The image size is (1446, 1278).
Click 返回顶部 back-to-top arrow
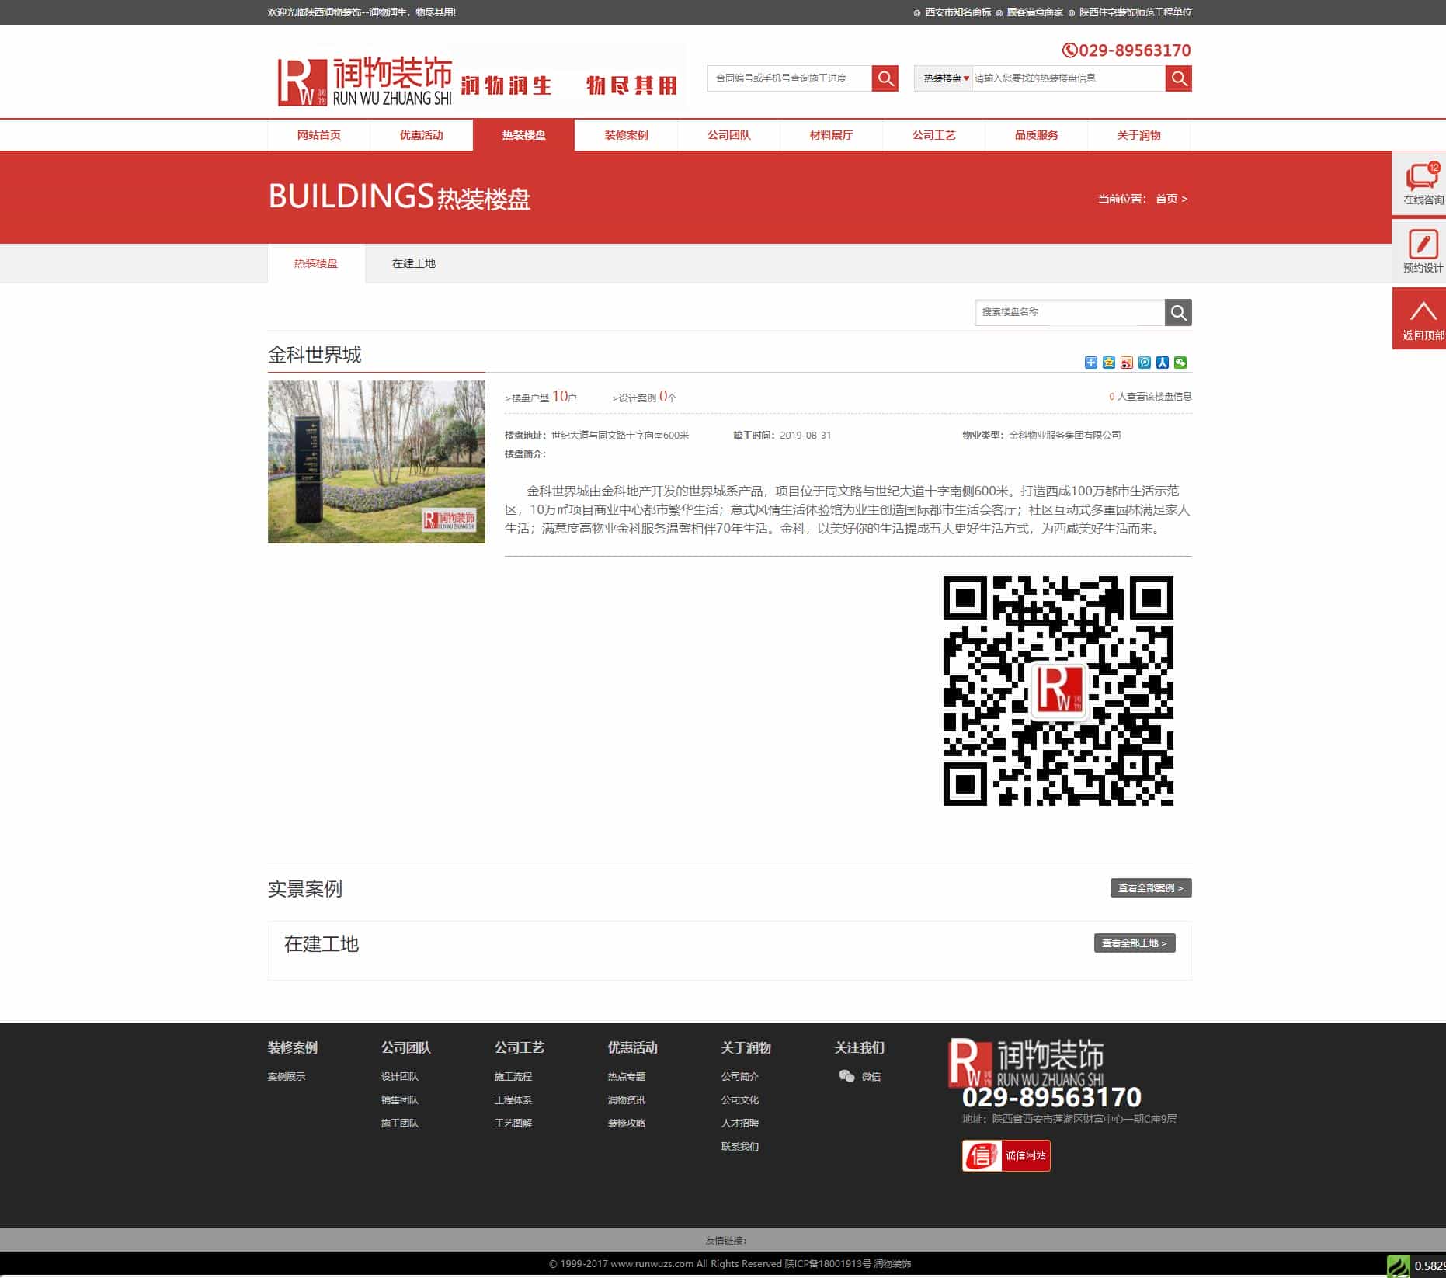1421,318
